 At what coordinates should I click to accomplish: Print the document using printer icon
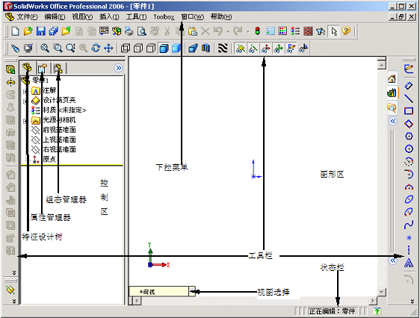(129, 31)
